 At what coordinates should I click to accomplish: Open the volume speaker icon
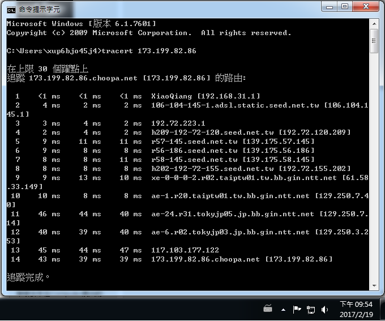(324, 310)
